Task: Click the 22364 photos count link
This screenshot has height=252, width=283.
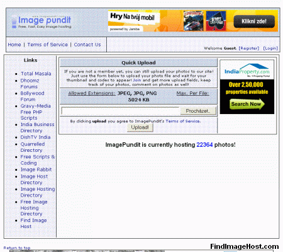Action: (204, 145)
